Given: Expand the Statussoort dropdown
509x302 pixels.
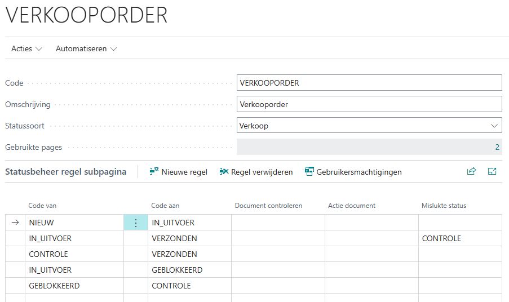Looking at the screenshot, I should pyautogui.click(x=494, y=126).
